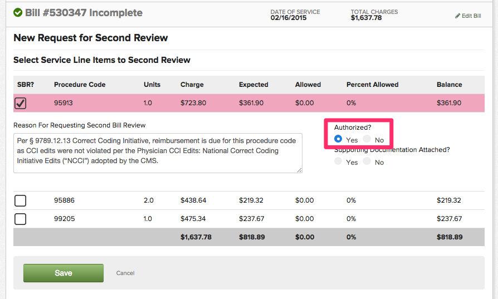Select Yes for Supporting Documentation Attached
498x299 pixels.
[x=338, y=161]
